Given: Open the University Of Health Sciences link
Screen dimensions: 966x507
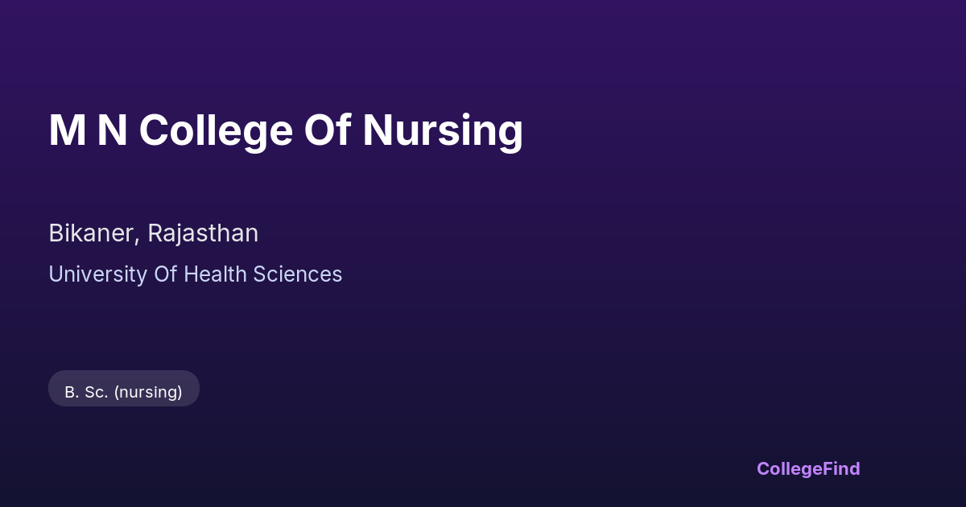Looking at the screenshot, I should tap(195, 274).
